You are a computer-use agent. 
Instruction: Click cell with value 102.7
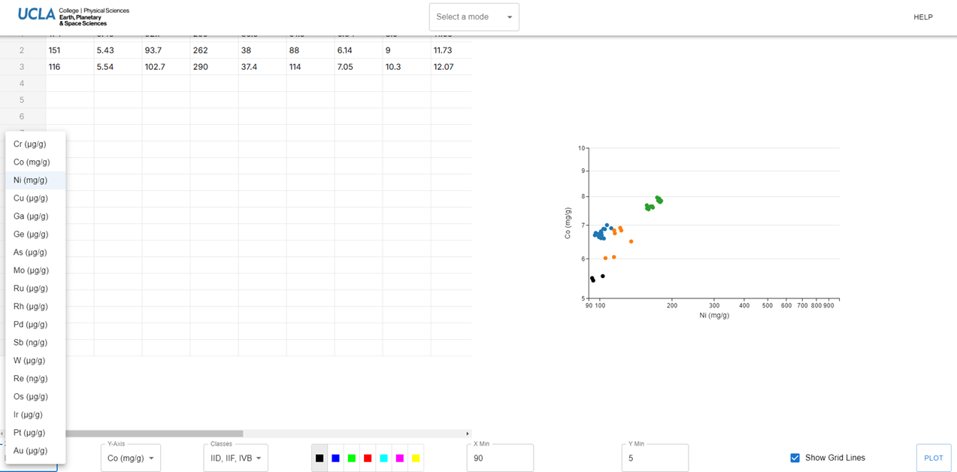click(x=166, y=67)
